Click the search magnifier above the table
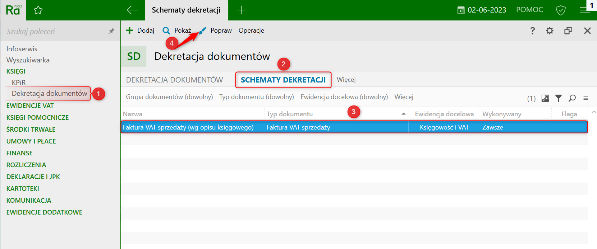The height and width of the screenshot is (249, 597). (572, 98)
